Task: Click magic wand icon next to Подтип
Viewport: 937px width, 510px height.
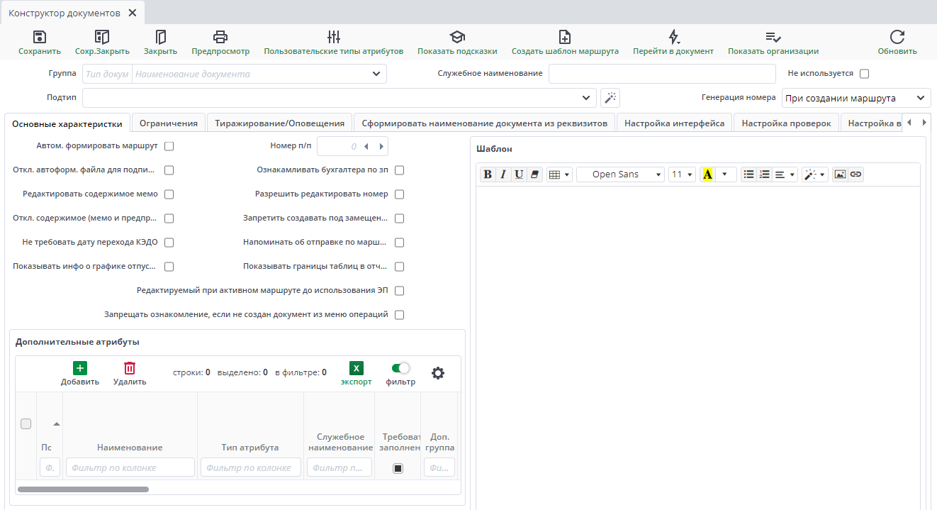Action: (610, 98)
